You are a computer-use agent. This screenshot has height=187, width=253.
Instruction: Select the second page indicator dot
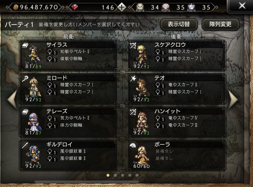[x=115, y=175]
